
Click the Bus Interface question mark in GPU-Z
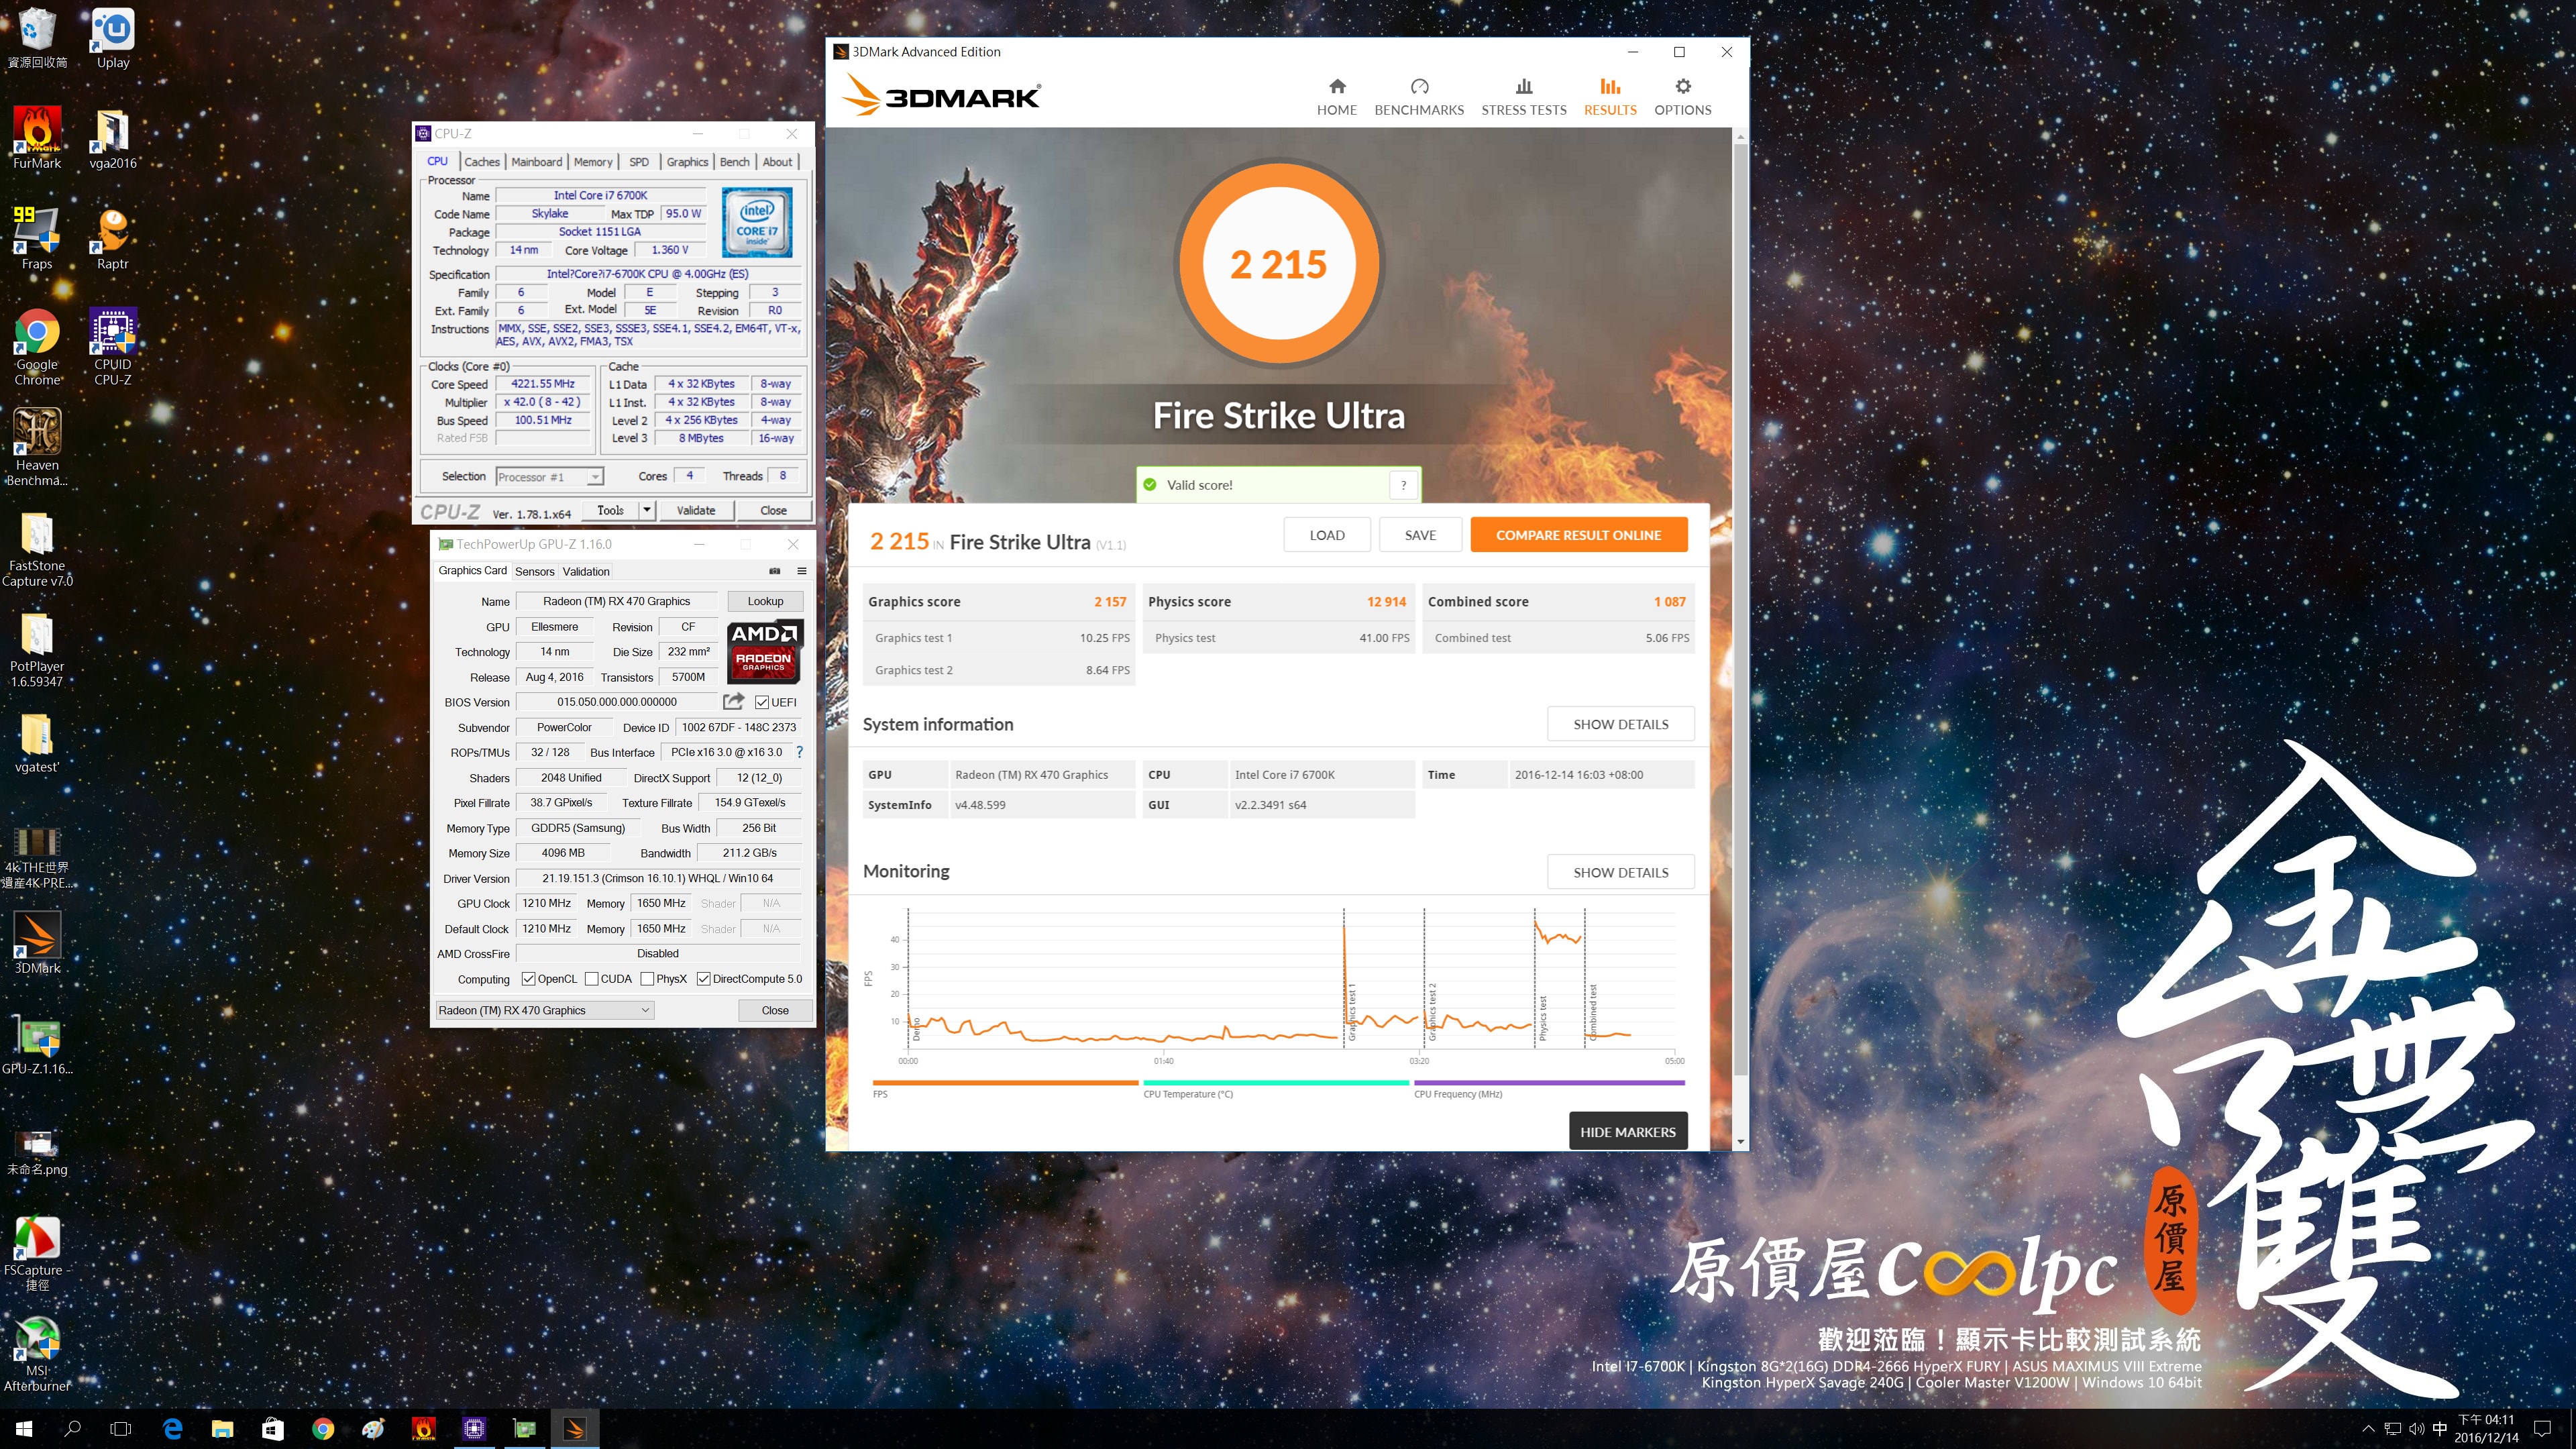click(799, 752)
